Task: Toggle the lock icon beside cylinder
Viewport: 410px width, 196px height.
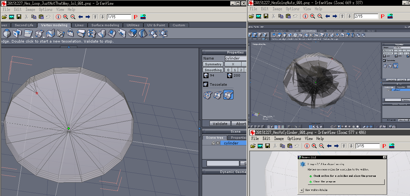Action: tap(213, 143)
